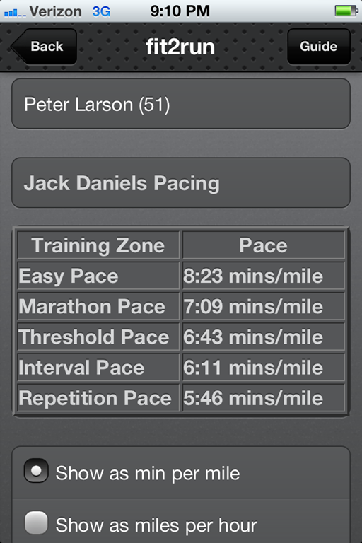Select the Repetition Pace row
The image size is (362, 543).
tap(181, 397)
